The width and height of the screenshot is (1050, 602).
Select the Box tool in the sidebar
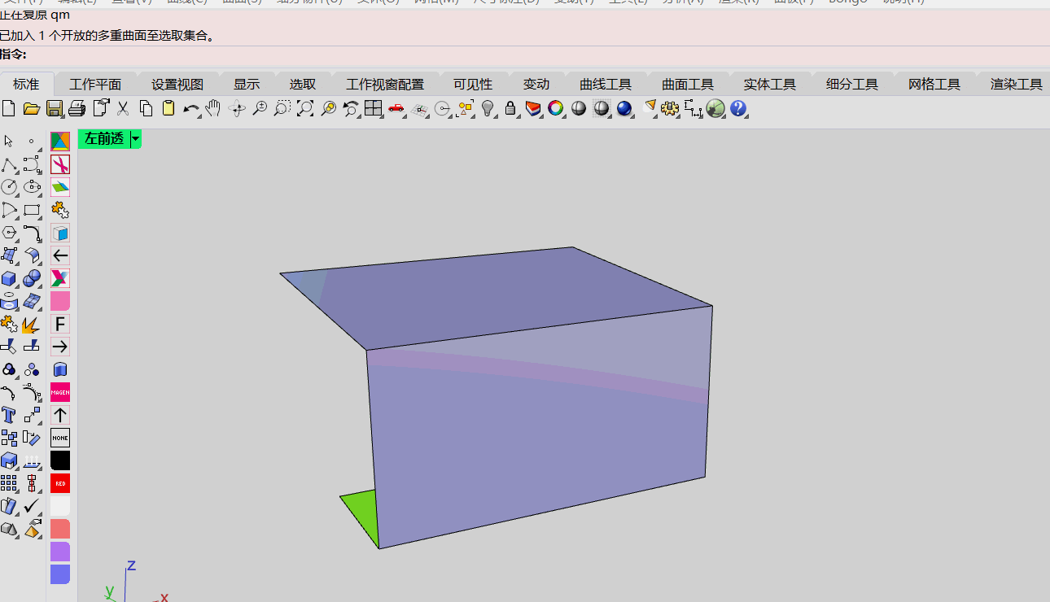coord(8,278)
